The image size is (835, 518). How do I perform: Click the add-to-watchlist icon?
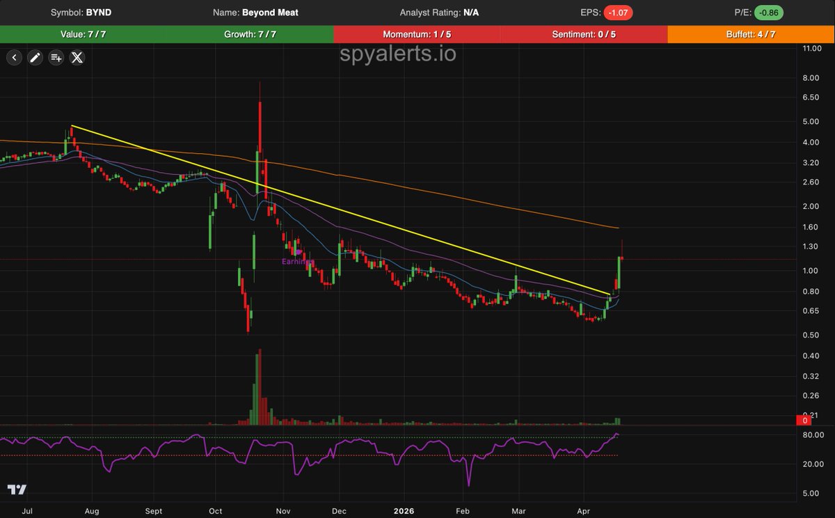pos(56,58)
